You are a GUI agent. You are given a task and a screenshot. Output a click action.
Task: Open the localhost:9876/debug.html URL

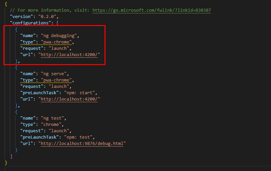point(82,143)
